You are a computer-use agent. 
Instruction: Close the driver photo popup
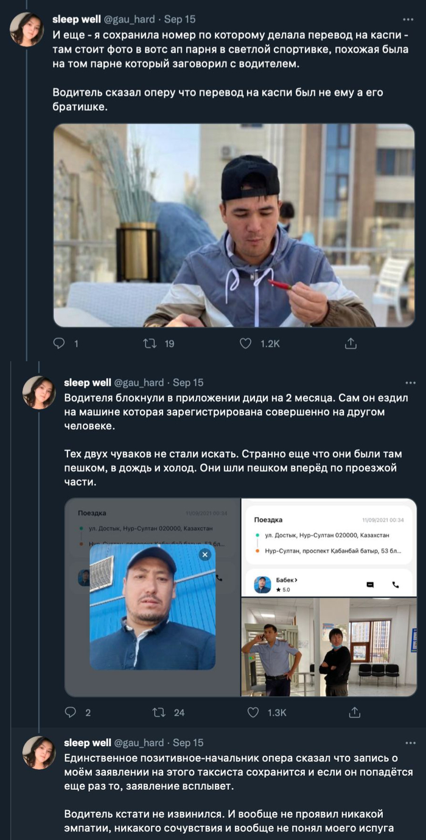pos(205,554)
